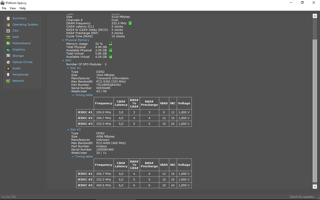
Task: Click the Available Physical green indicator
Action: coord(110,50)
